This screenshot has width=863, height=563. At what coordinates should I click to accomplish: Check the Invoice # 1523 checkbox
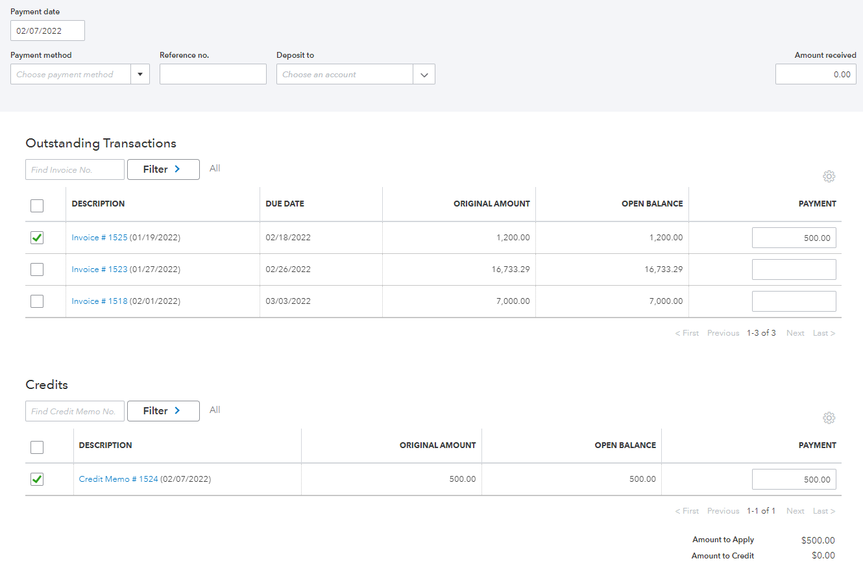pos(37,269)
